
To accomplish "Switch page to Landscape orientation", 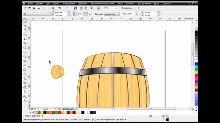I will [x=80, y=14].
